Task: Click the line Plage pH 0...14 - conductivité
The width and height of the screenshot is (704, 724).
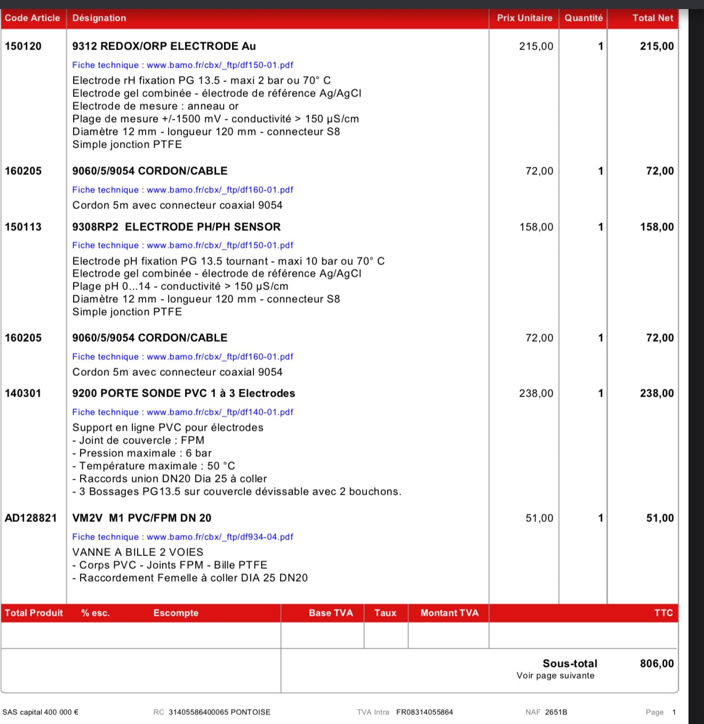Action: coord(180,286)
